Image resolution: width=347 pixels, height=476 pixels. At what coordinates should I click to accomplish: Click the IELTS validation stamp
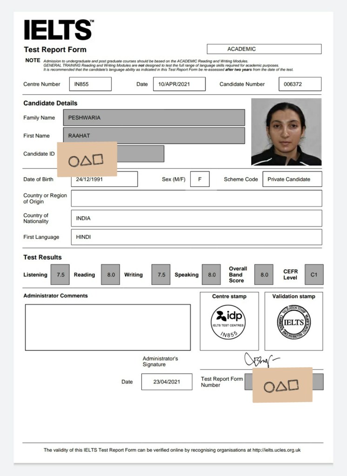pyautogui.click(x=294, y=322)
